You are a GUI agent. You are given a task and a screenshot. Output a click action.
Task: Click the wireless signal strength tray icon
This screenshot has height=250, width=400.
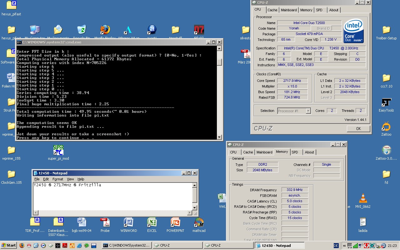pos(356,246)
